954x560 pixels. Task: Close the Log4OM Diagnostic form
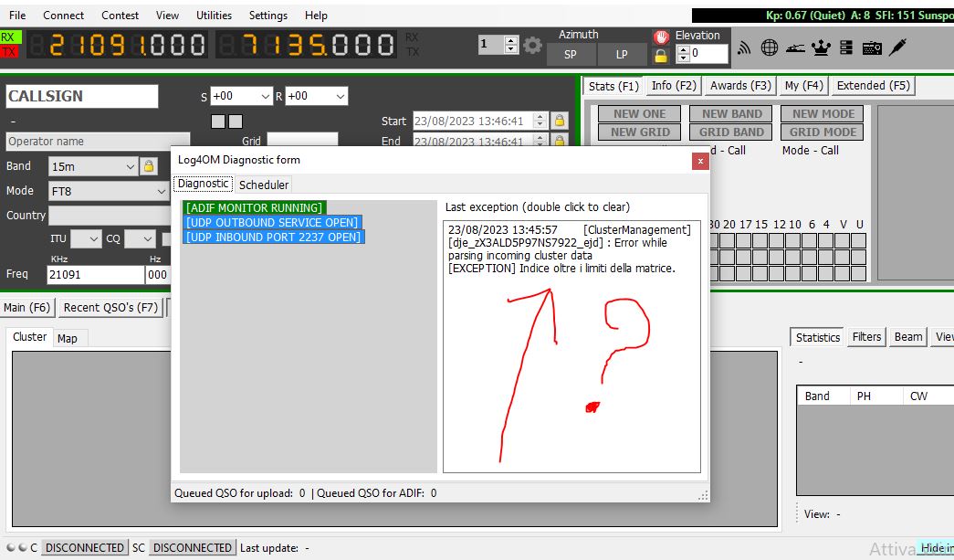click(700, 161)
